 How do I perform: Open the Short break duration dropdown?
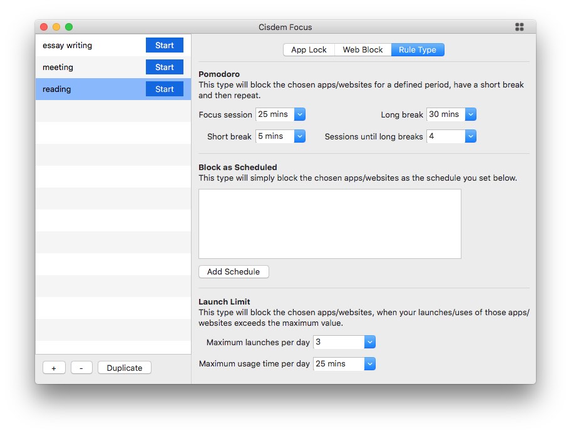coord(300,136)
